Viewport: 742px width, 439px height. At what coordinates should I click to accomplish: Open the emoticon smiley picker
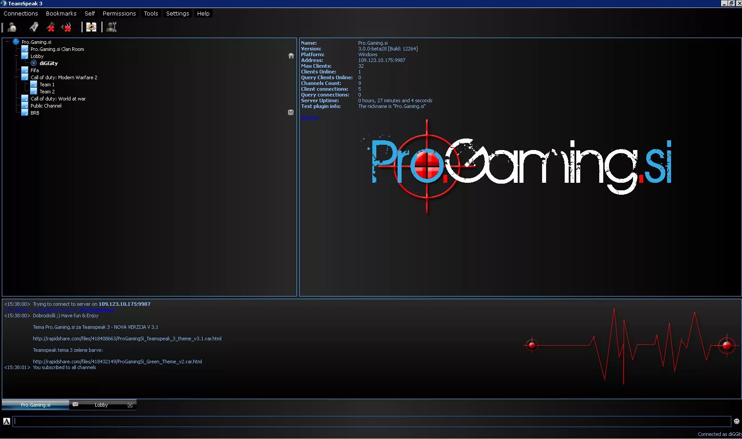737,421
